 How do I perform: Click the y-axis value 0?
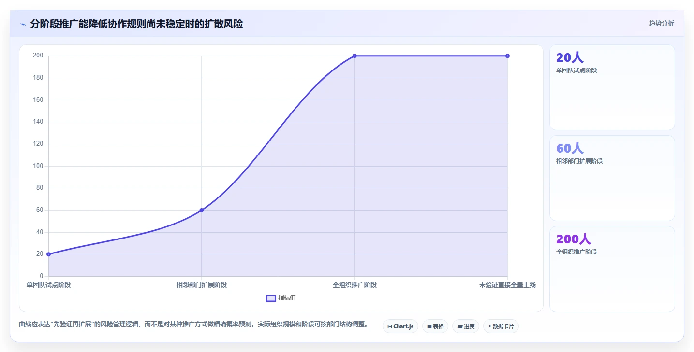pos(42,276)
